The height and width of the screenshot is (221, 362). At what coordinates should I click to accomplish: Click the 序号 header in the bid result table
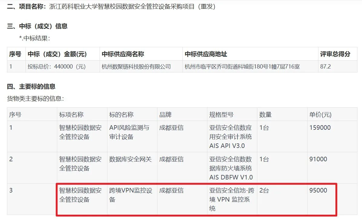(x=15, y=54)
